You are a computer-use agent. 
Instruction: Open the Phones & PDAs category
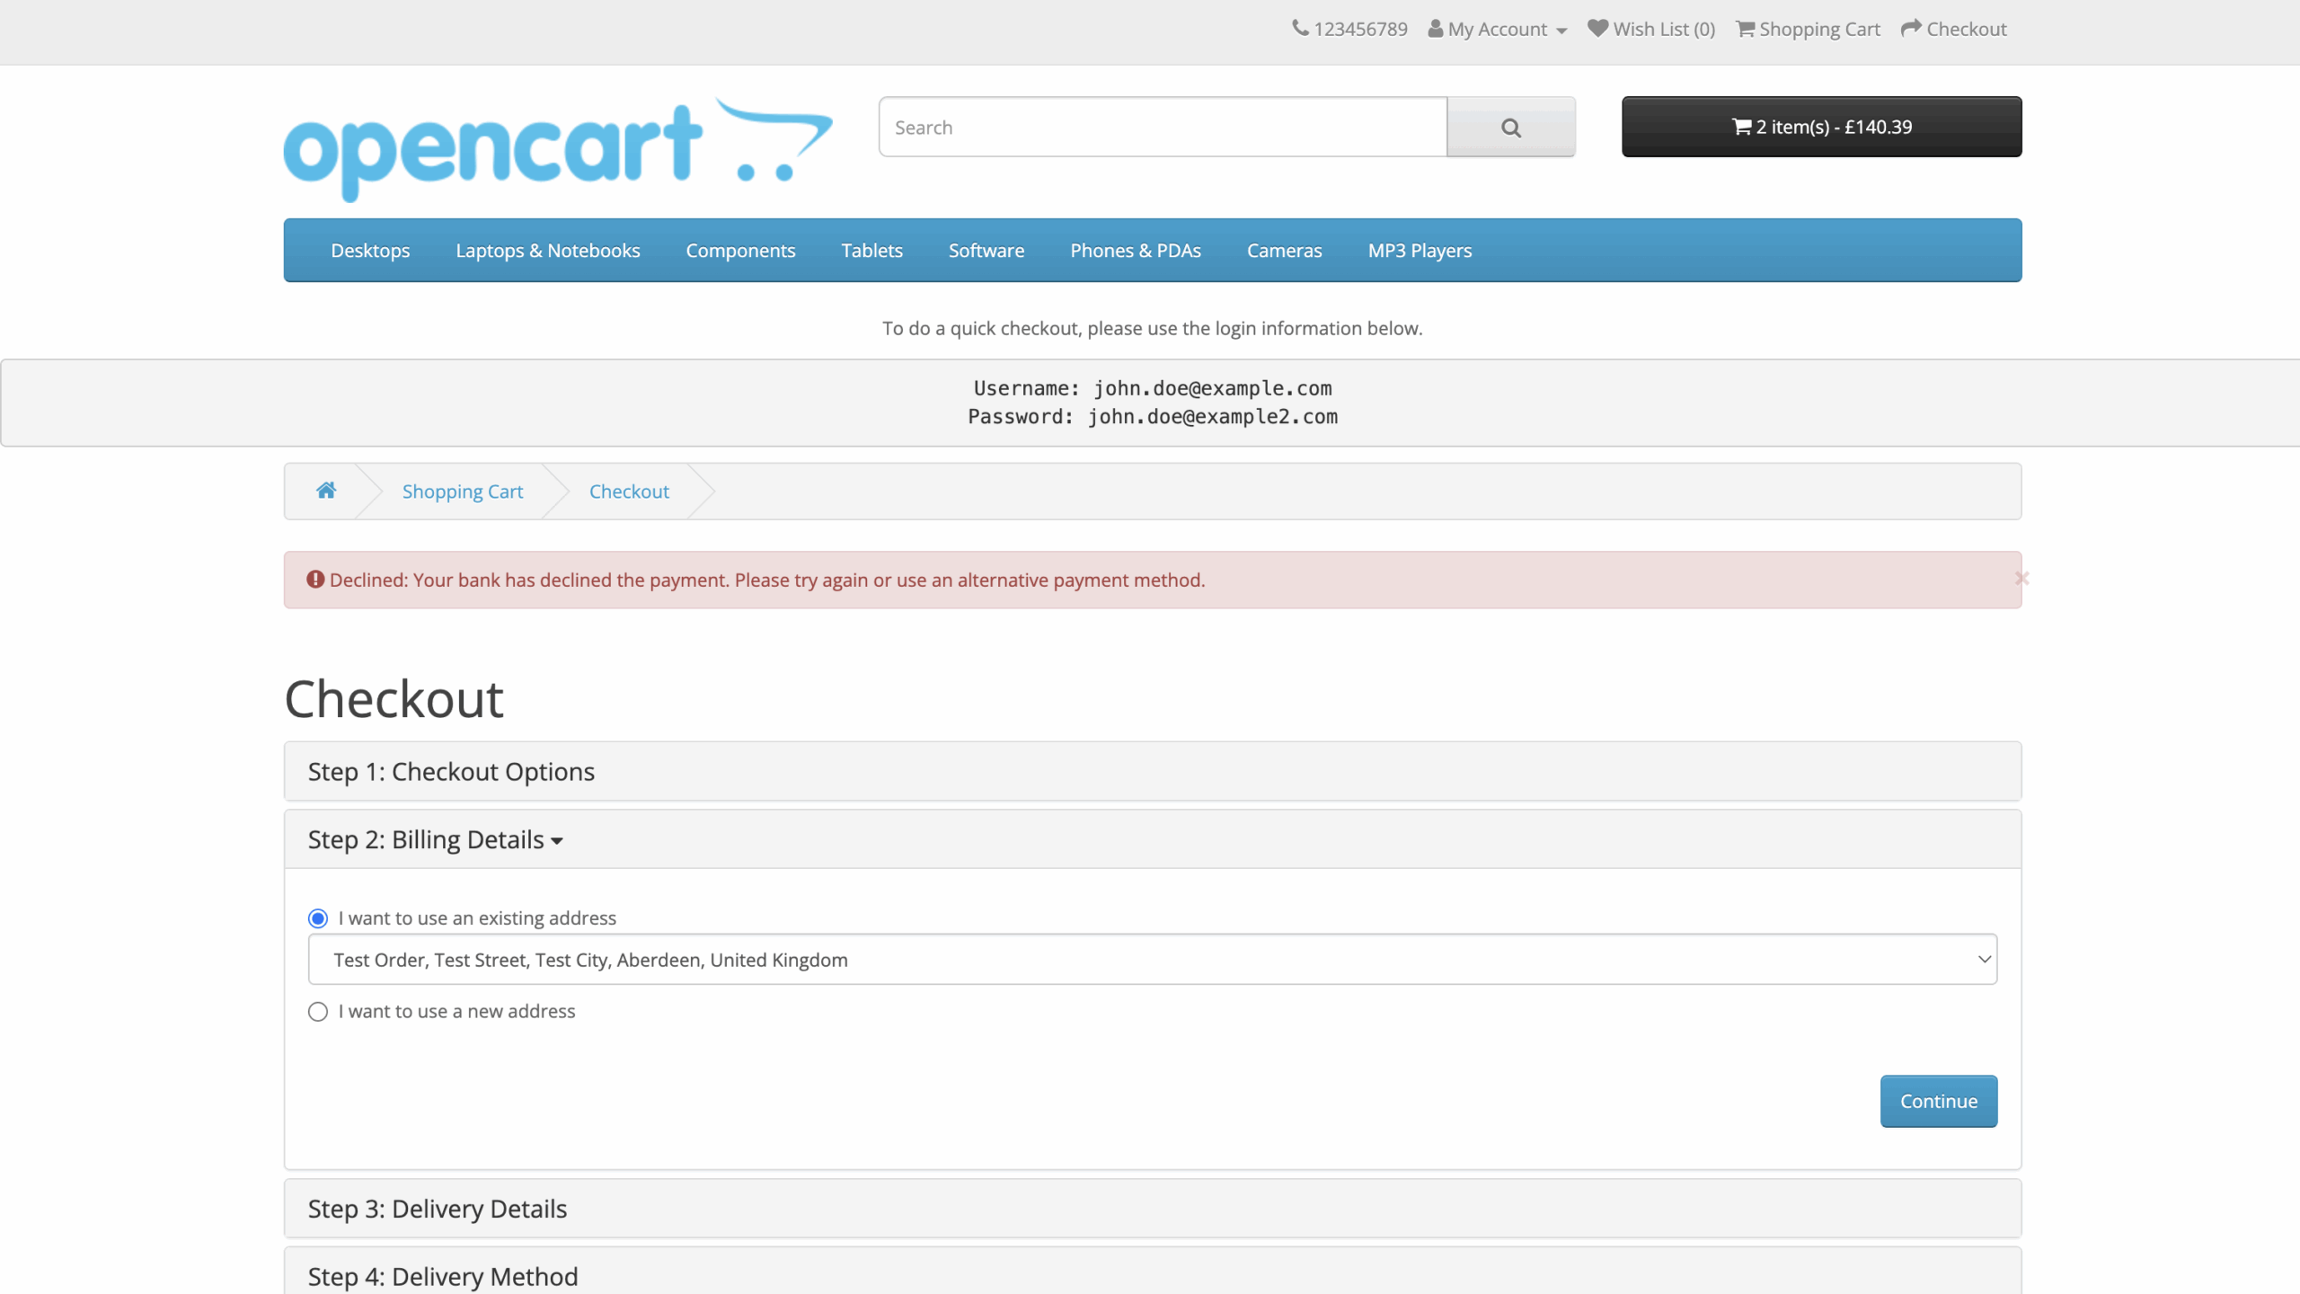1136,250
